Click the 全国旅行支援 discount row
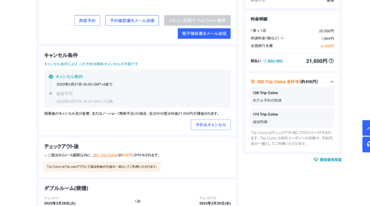 pyautogui.click(x=292, y=46)
